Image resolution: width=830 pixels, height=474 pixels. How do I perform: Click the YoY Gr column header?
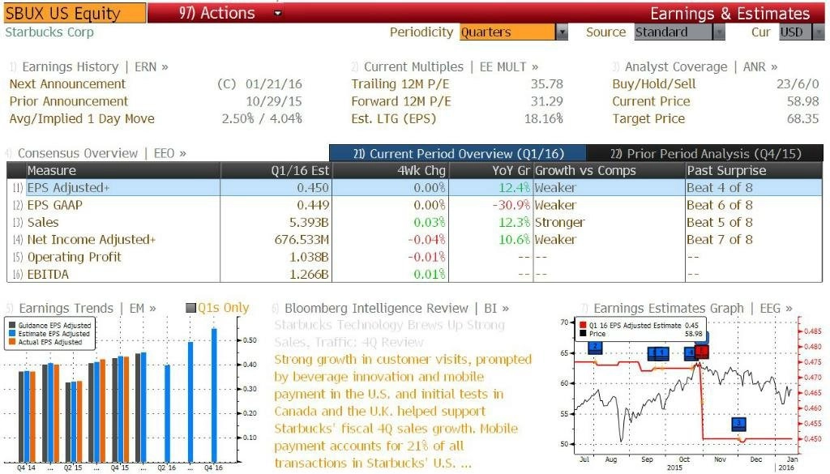[490, 170]
